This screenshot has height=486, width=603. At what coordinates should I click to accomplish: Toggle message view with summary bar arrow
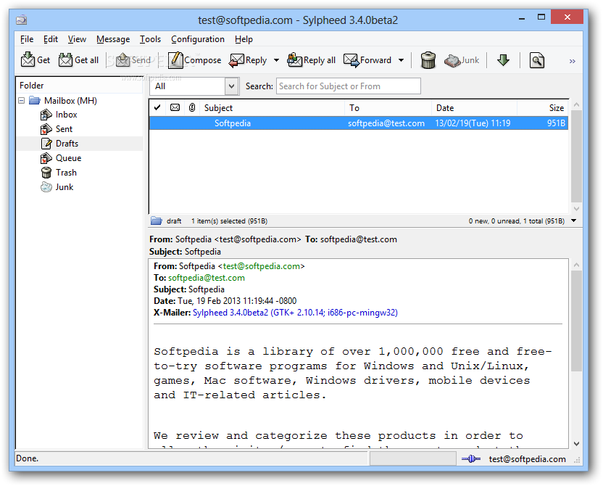tap(574, 221)
